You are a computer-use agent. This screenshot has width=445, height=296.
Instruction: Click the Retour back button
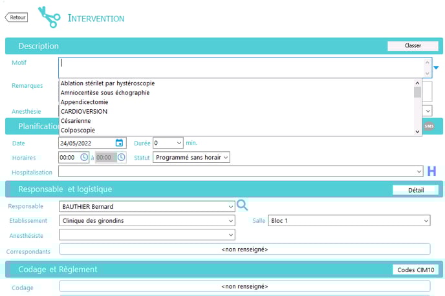coord(16,17)
